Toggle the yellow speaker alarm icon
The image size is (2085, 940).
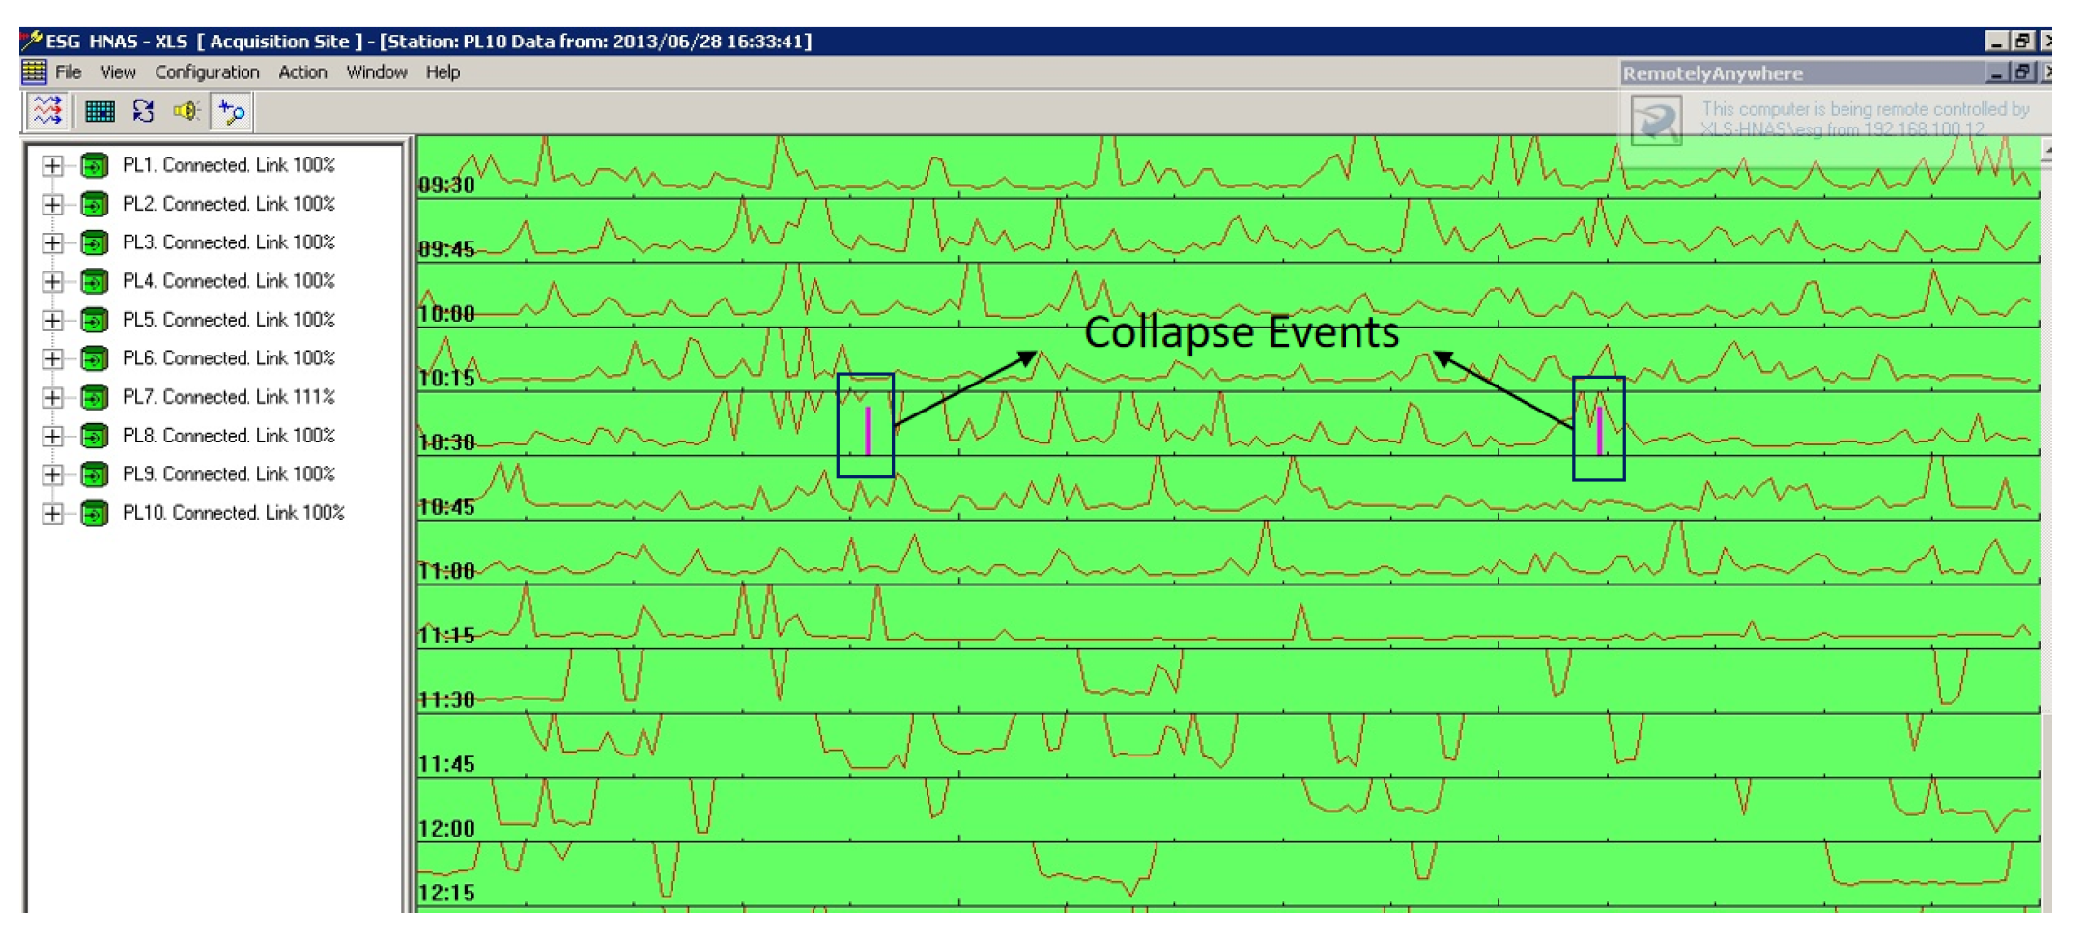pyautogui.click(x=186, y=111)
